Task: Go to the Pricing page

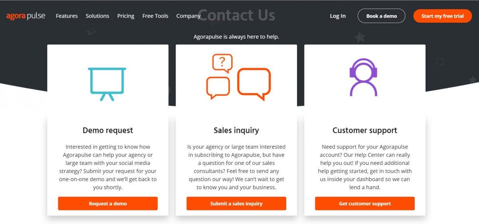Action: click(126, 16)
